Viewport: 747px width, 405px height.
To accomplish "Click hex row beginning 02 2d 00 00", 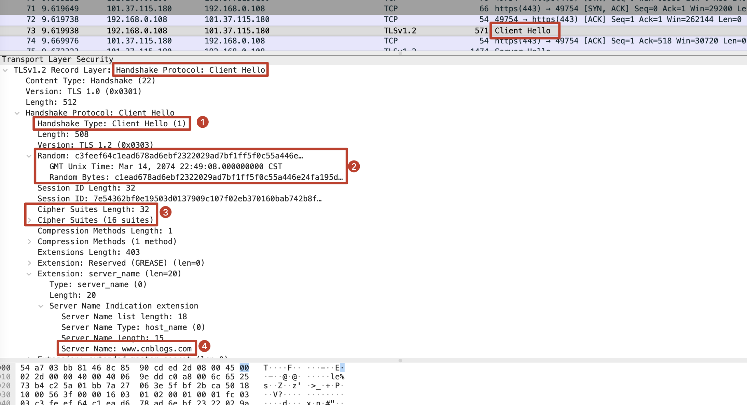I will [134, 377].
